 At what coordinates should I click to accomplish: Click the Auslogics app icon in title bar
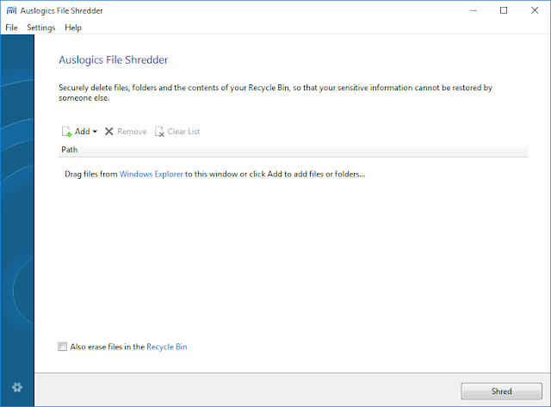11,10
